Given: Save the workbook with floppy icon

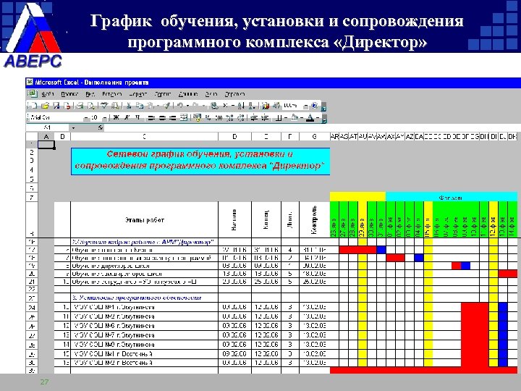Looking at the screenshot, I should (56, 106).
